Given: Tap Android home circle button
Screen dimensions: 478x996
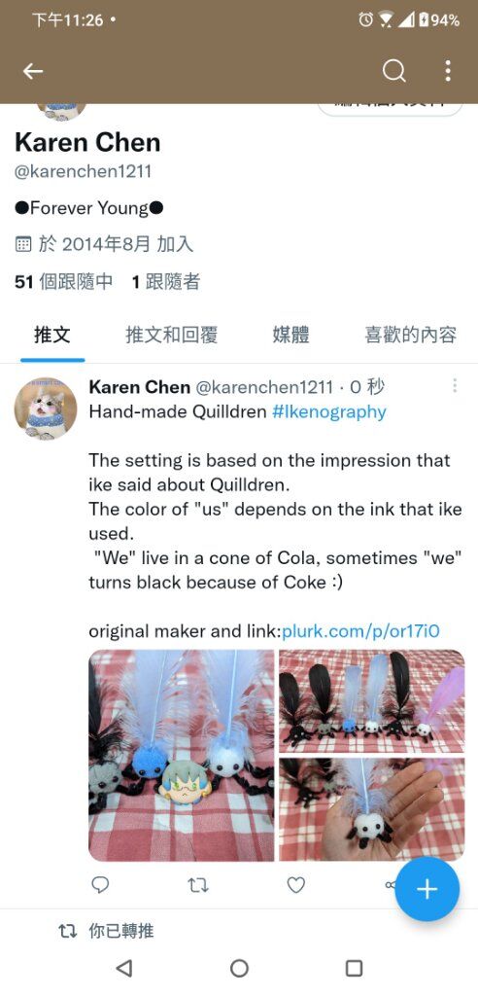Looking at the screenshot, I should click(x=239, y=968).
